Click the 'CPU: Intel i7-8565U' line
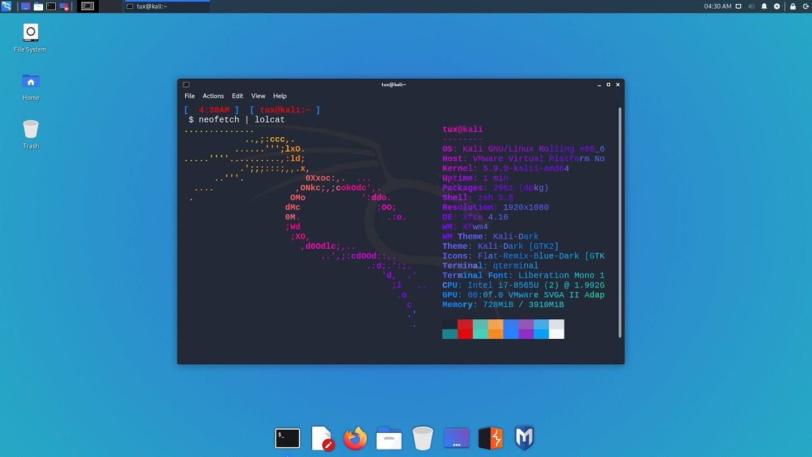This screenshot has width=812, height=457. (523, 286)
